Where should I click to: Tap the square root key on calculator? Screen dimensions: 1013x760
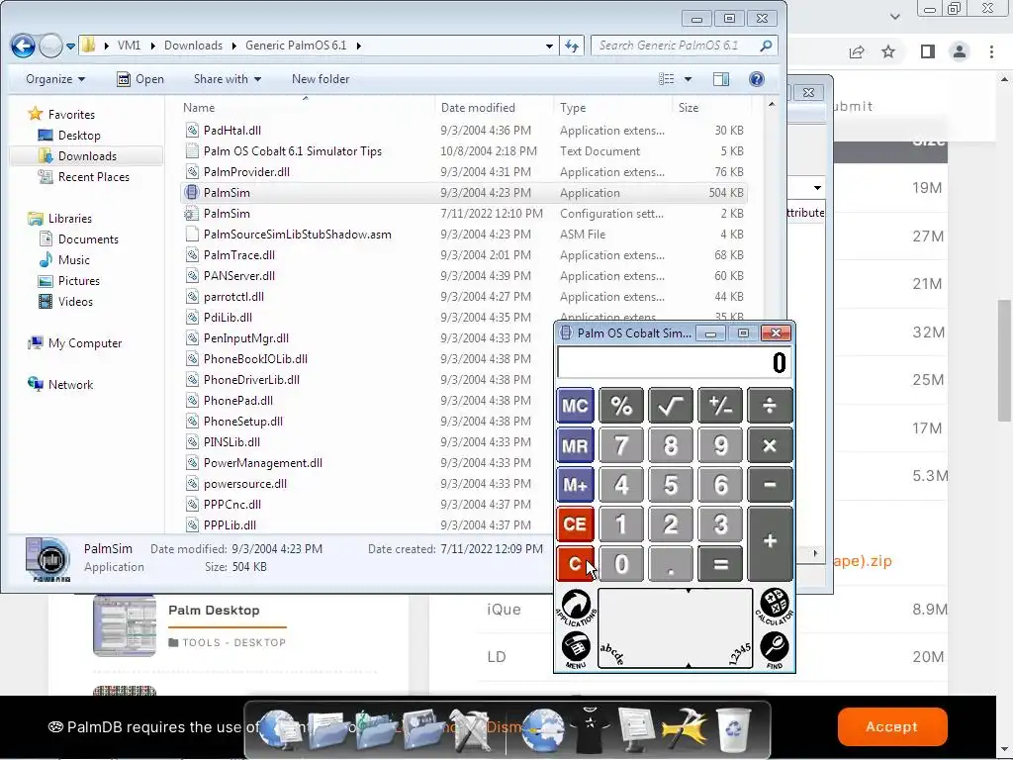(671, 406)
